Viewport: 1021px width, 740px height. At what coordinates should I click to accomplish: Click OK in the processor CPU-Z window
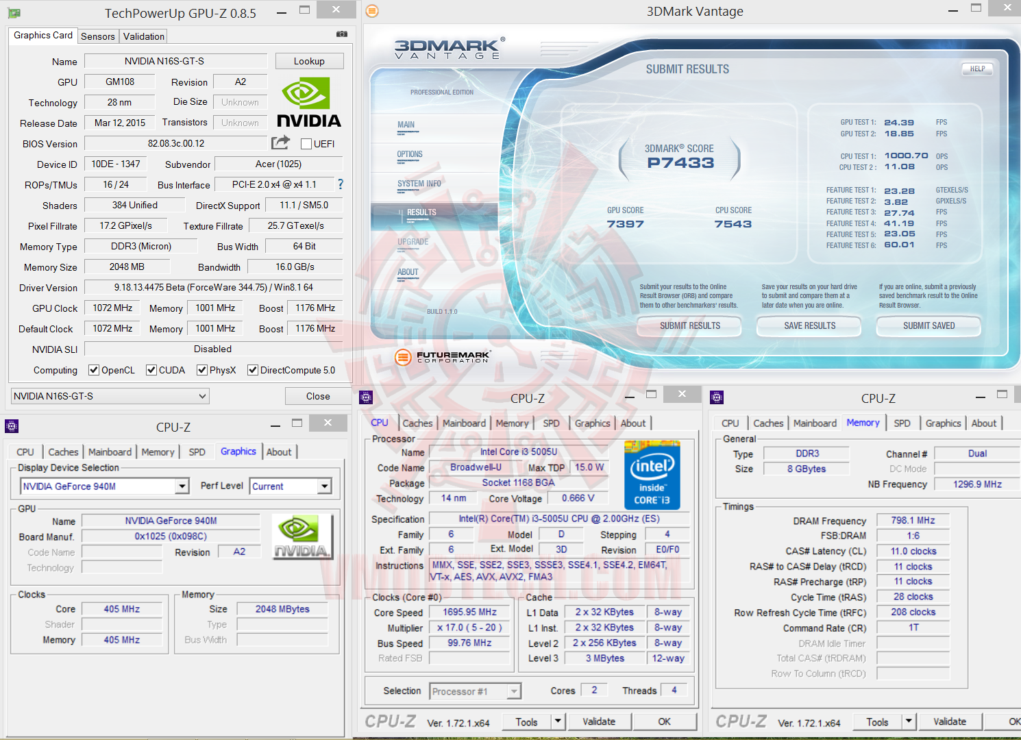tap(664, 721)
